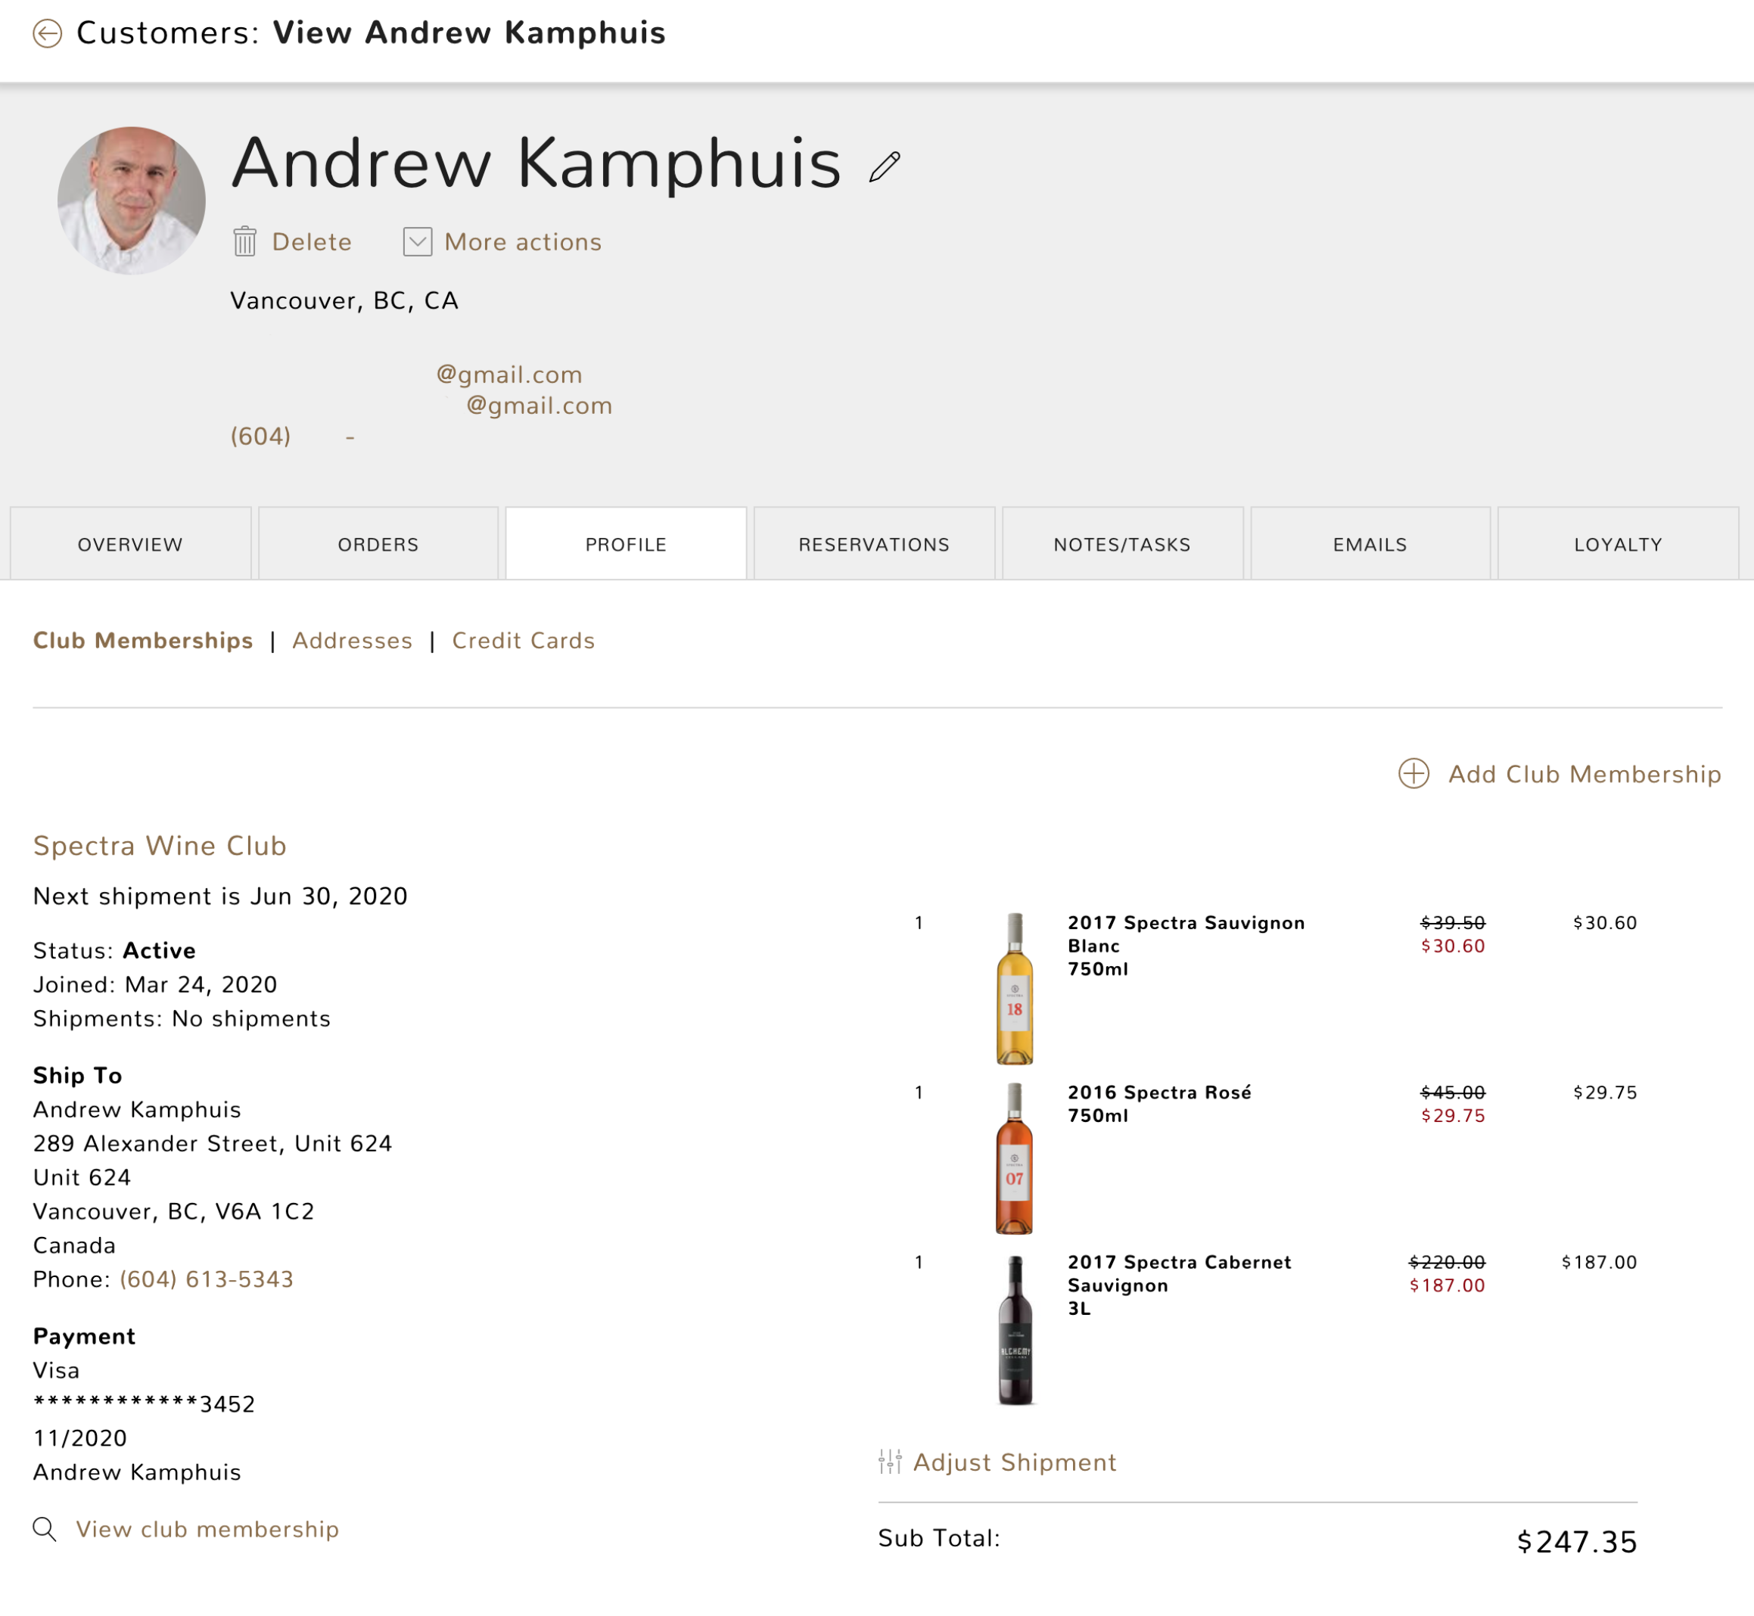Image resolution: width=1754 pixels, height=1616 pixels.
Task: Click the Spectra Rosé bottle thumbnail
Action: [x=1014, y=1158]
